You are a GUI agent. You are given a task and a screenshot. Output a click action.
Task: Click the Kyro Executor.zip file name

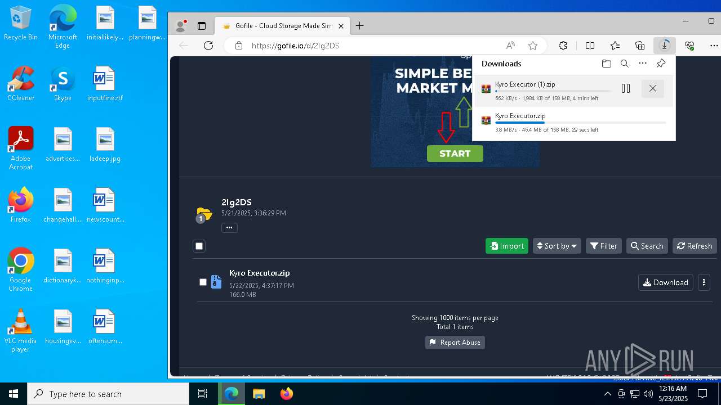259,273
